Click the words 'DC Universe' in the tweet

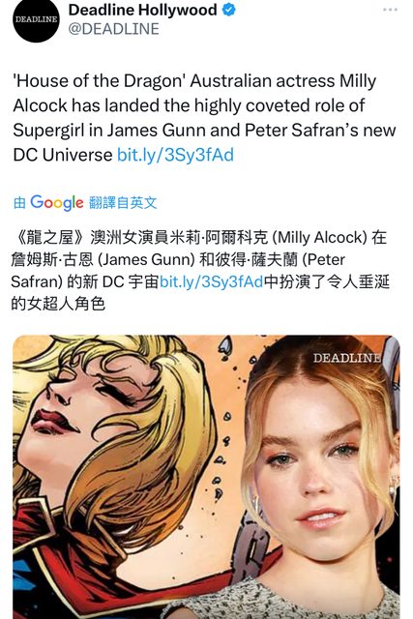point(63,155)
